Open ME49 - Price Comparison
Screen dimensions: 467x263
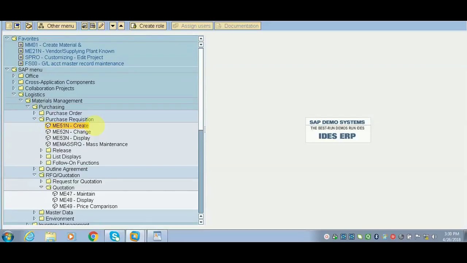pos(88,206)
